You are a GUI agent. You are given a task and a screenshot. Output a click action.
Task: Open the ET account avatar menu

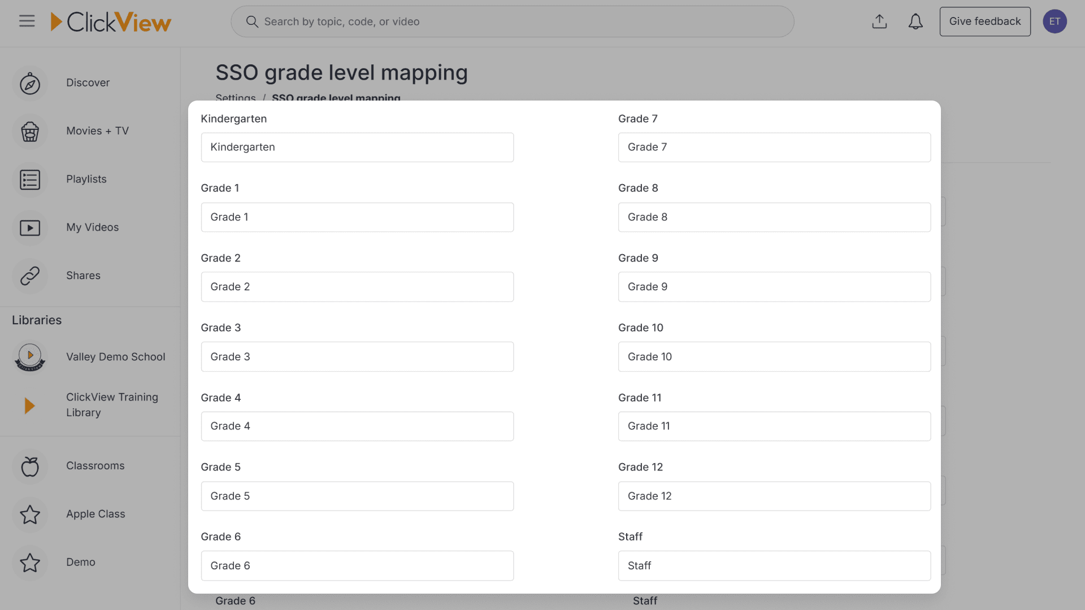[1055, 21]
